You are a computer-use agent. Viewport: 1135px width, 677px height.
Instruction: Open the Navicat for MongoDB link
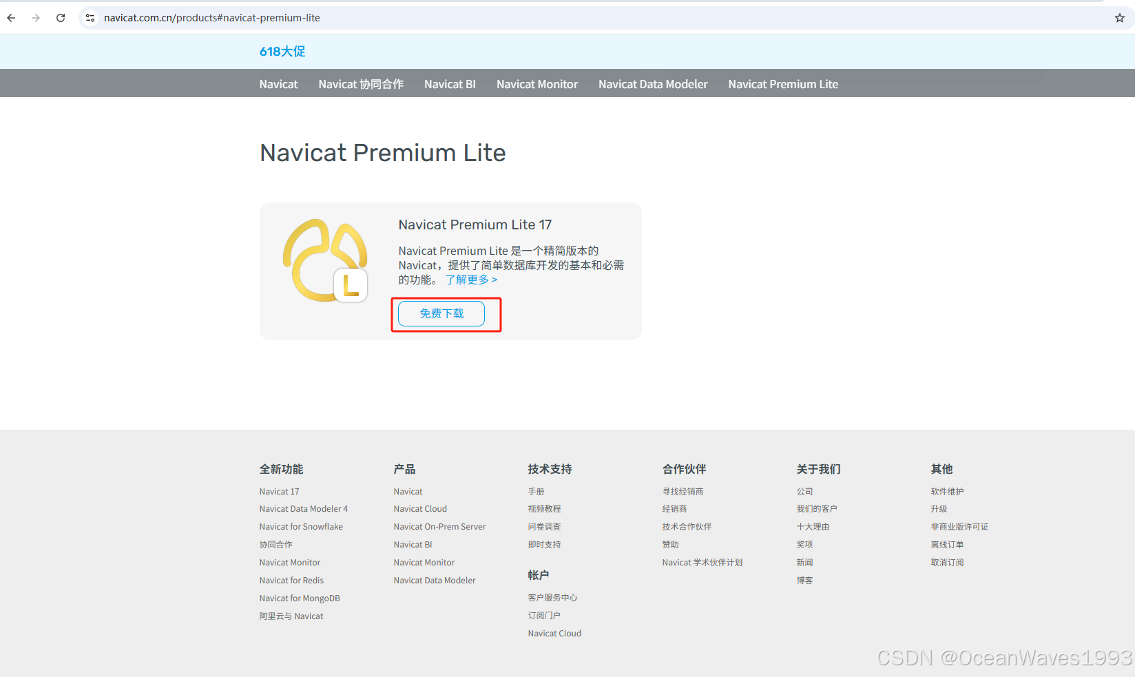pos(300,598)
